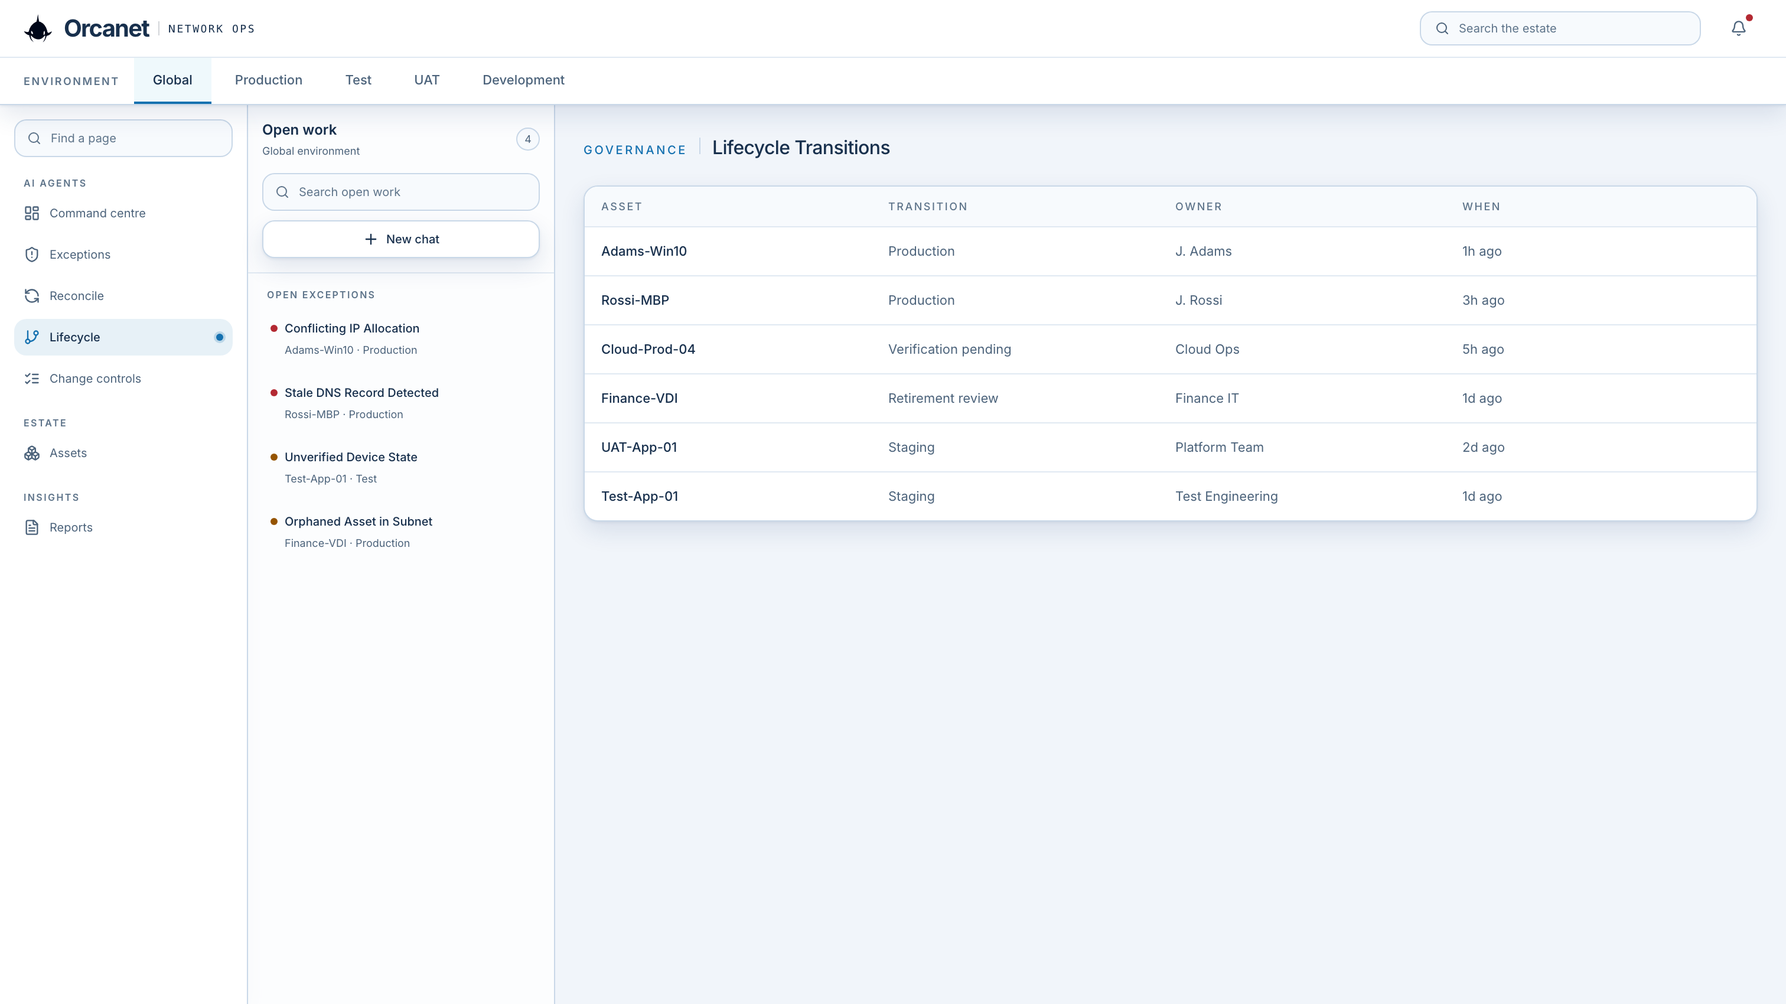Image resolution: width=1786 pixels, height=1004 pixels.
Task: Click the magnifier in Search the estate
Action: pyautogui.click(x=1442, y=28)
